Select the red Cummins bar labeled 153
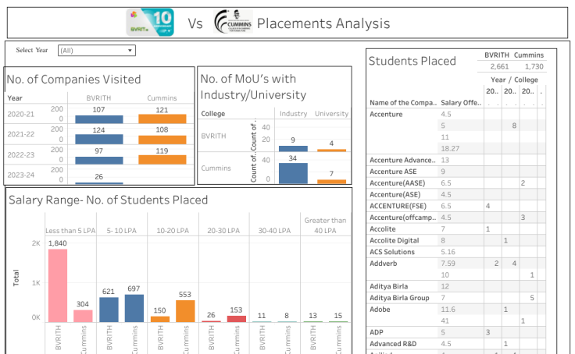Screen dimensions: 575x354 236,319
